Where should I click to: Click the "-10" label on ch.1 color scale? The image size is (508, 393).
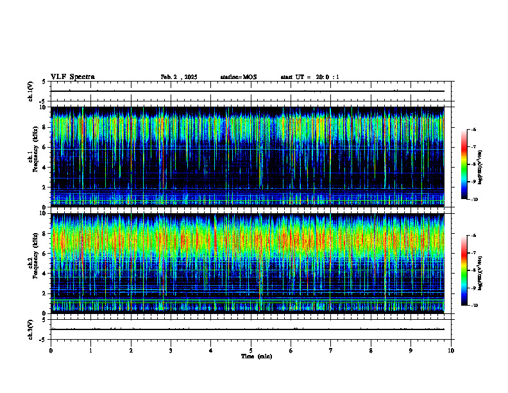click(x=475, y=200)
